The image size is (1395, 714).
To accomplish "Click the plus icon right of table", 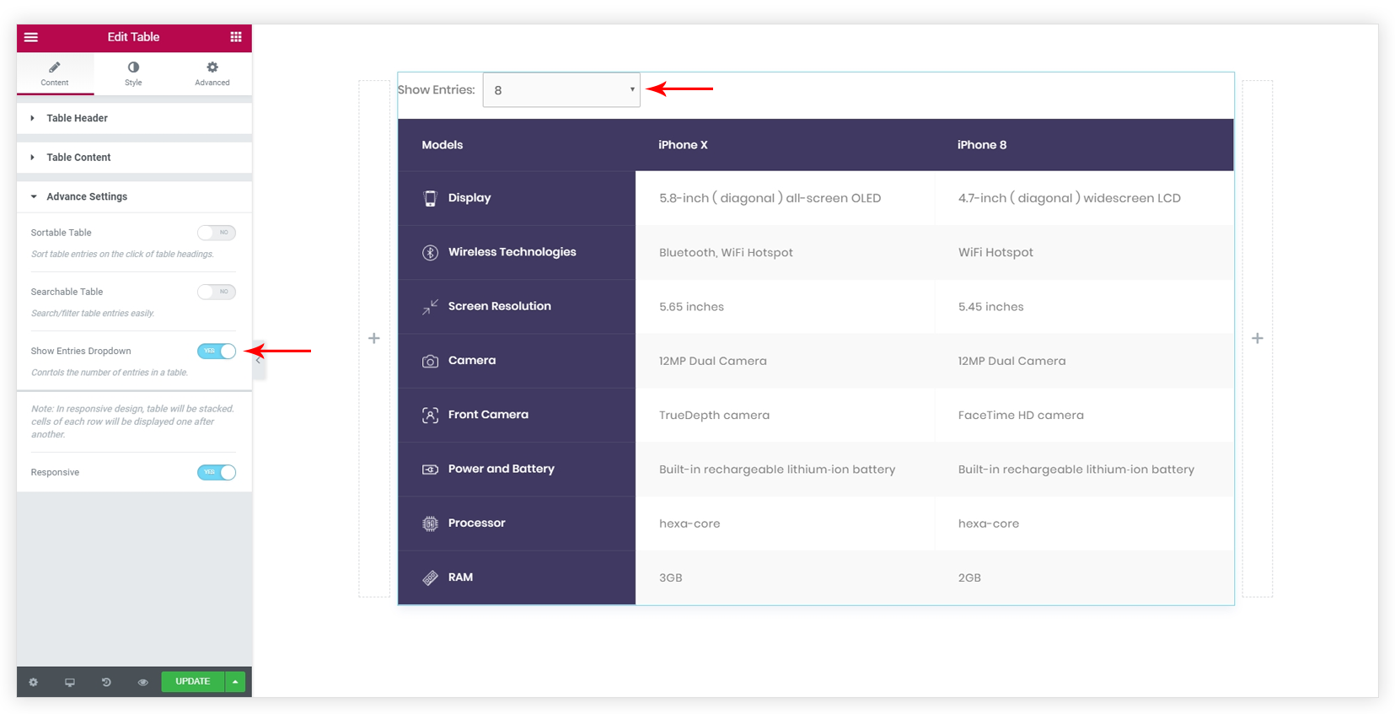I will [x=1258, y=338].
